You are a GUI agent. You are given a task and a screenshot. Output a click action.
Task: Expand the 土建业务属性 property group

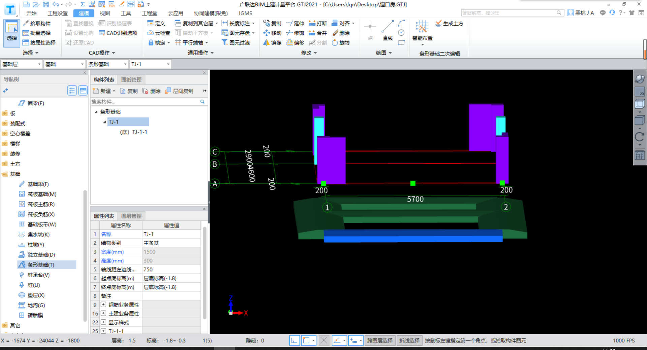point(103,313)
